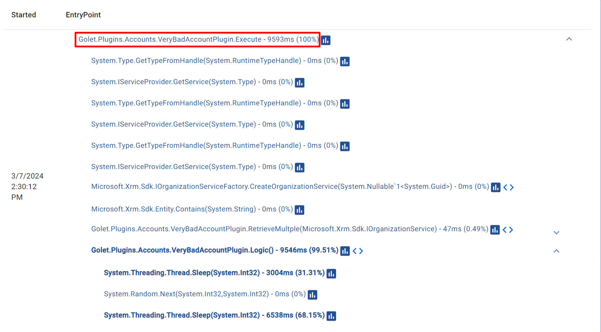The width and height of the screenshot is (601, 332).
Task: Sort by the EntryPoint column header
Action: point(83,15)
